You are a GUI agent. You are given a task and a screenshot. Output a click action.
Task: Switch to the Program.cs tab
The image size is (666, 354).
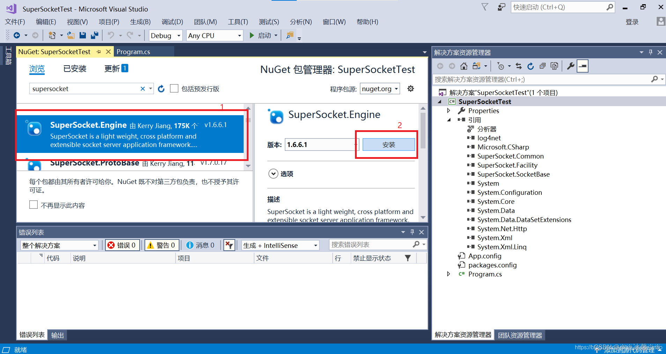pyautogui.click(x=133, y=51)
